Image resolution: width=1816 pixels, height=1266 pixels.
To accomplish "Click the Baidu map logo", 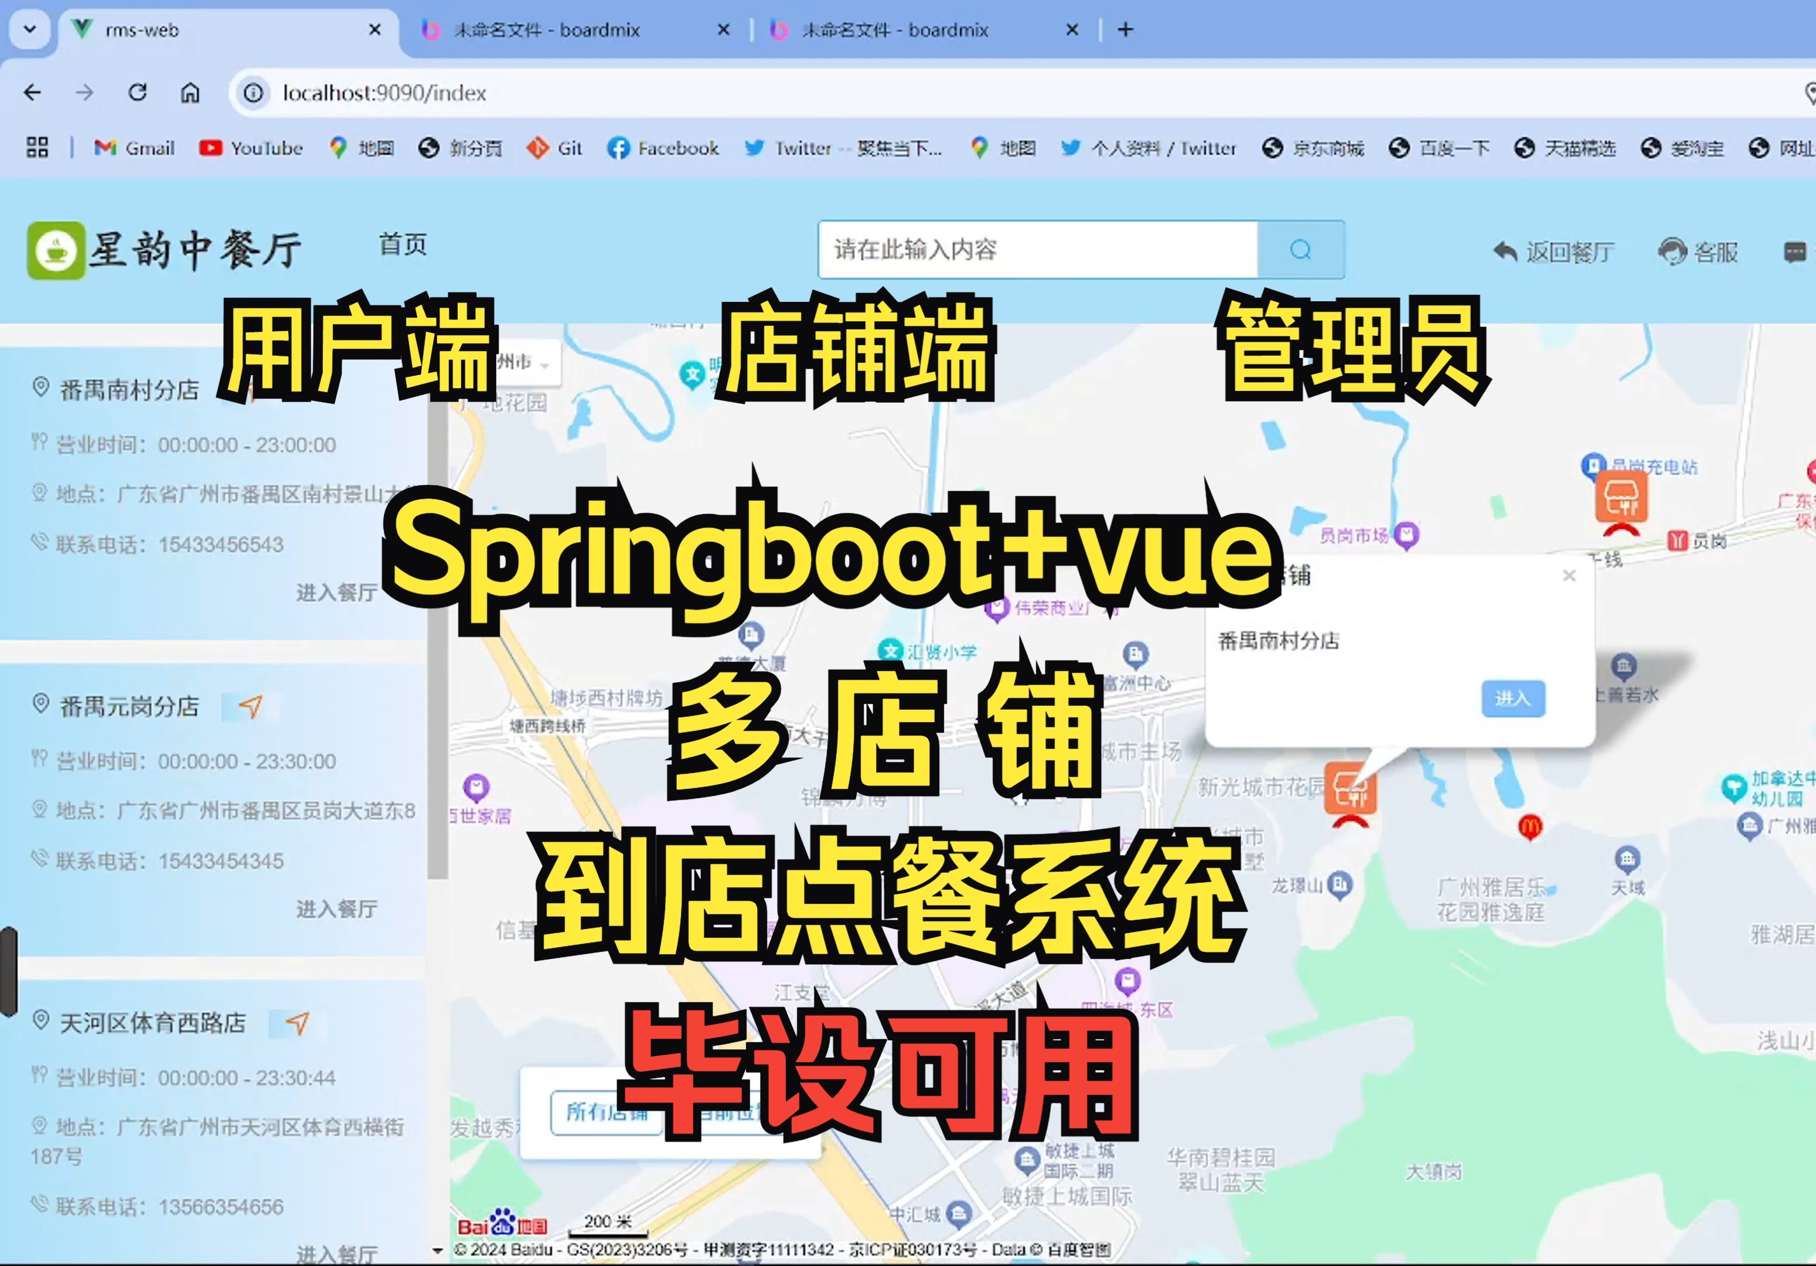I will click(502, 1225).
